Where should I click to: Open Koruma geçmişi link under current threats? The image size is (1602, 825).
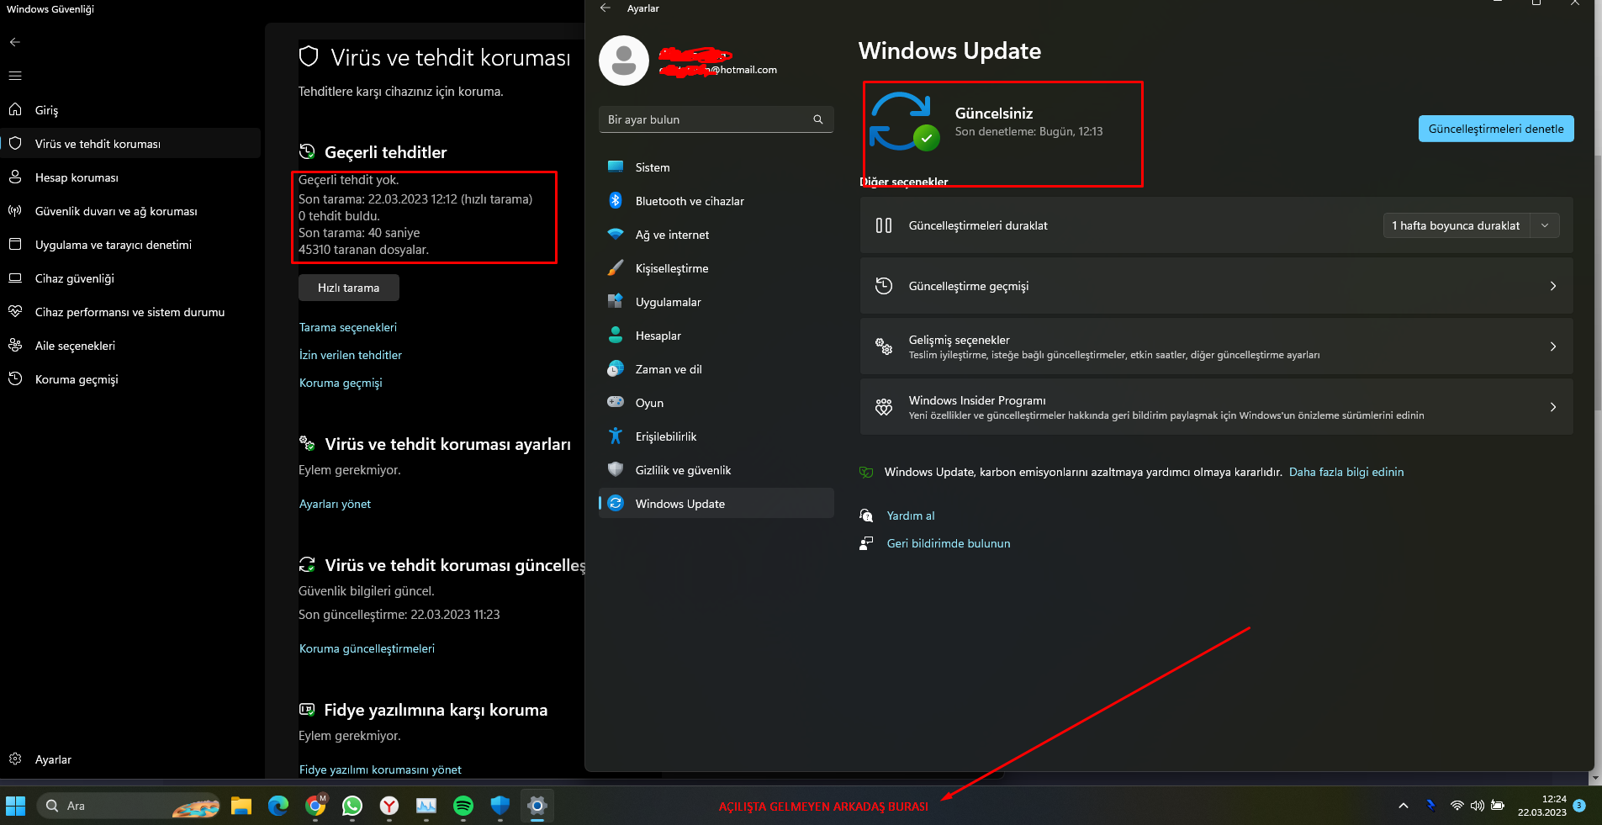tap(341, 383)
